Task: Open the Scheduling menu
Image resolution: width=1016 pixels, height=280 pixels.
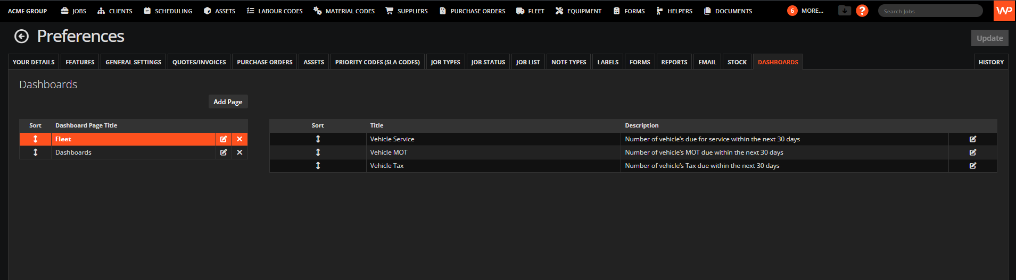Action: pos(168,11)
